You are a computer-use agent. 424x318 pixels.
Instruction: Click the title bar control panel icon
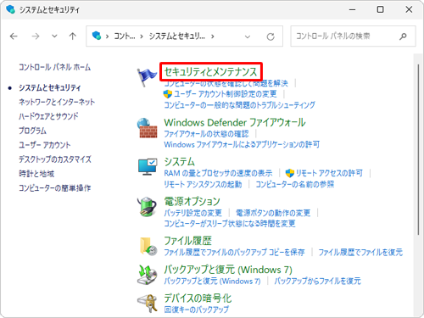(x=11, y=9)
